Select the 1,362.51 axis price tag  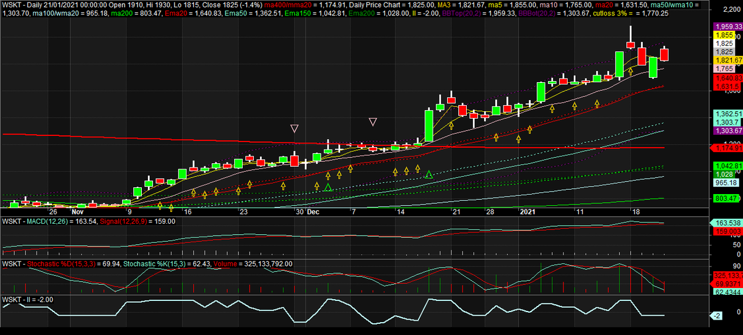pos(728,114)
